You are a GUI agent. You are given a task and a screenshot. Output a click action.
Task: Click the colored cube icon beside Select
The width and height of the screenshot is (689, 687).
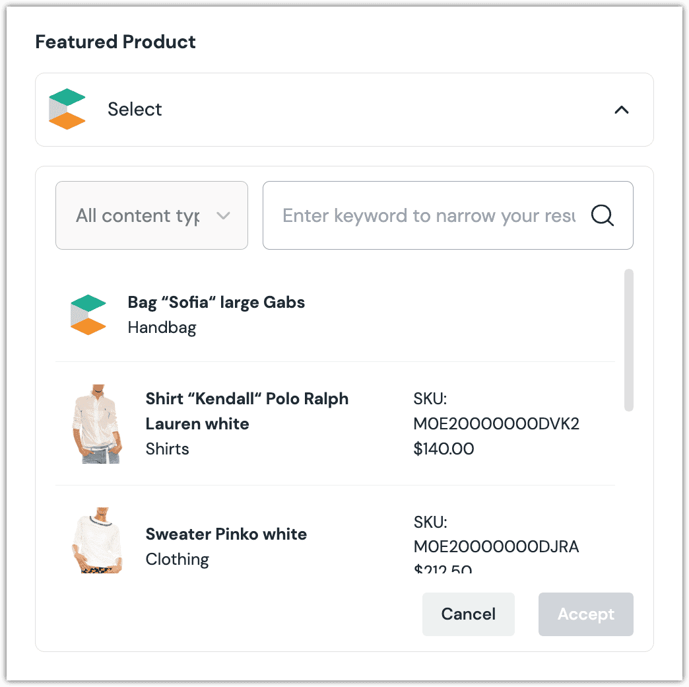(x=67, y=109)
